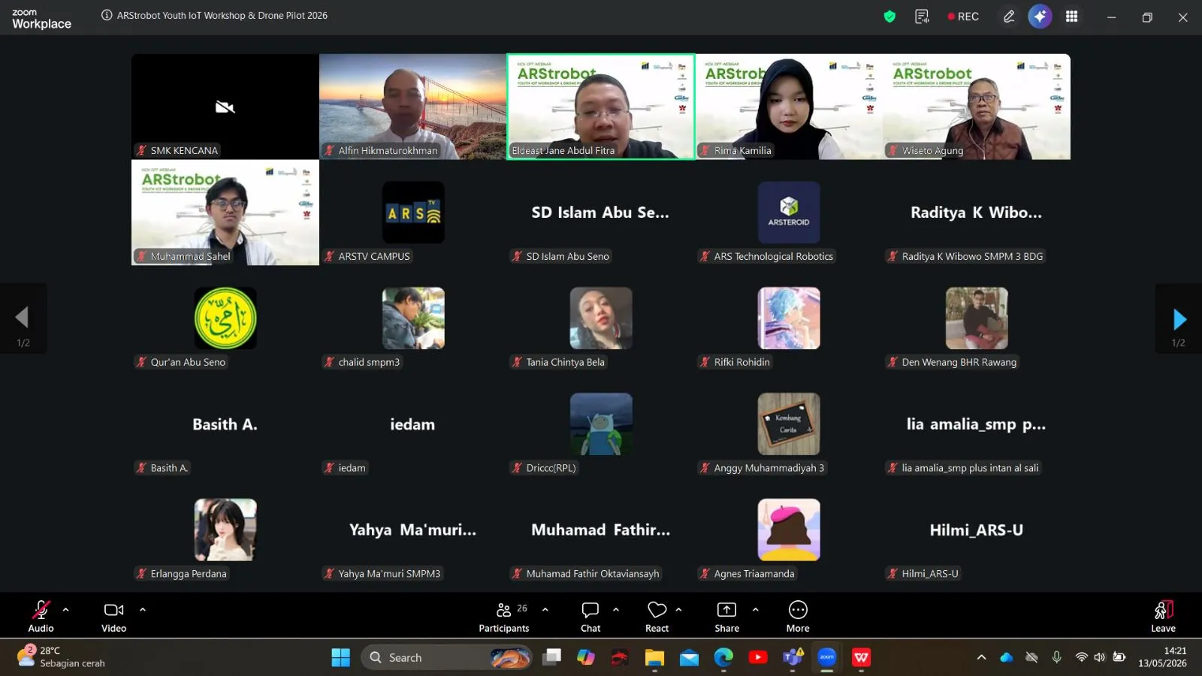Open the apps grid view icon

[1072, 17]
